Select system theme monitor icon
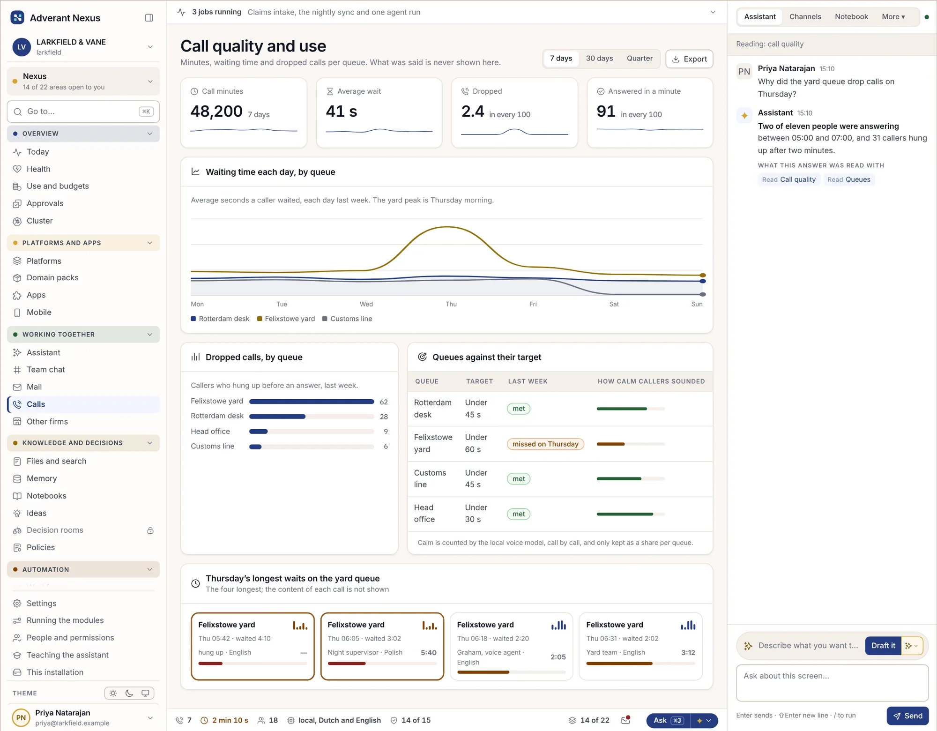 [145, 693]
